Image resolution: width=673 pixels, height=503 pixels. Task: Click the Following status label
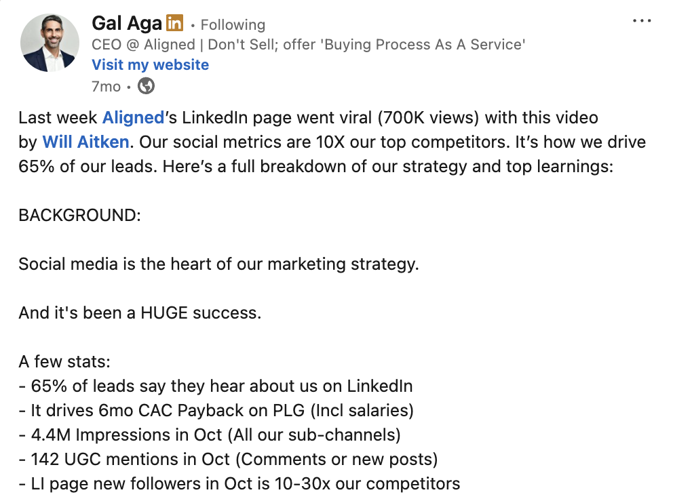coord(233,25)
